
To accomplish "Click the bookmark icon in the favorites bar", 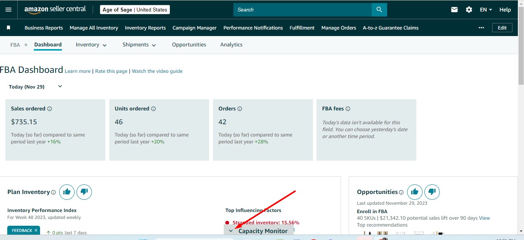I will pyautogui.click(x=8, y=28).
